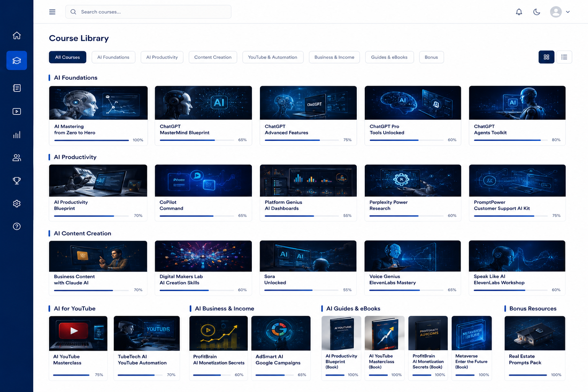This screenshot has height=392, width=588.
Task: Switch to list view
Action: point(564,57)
